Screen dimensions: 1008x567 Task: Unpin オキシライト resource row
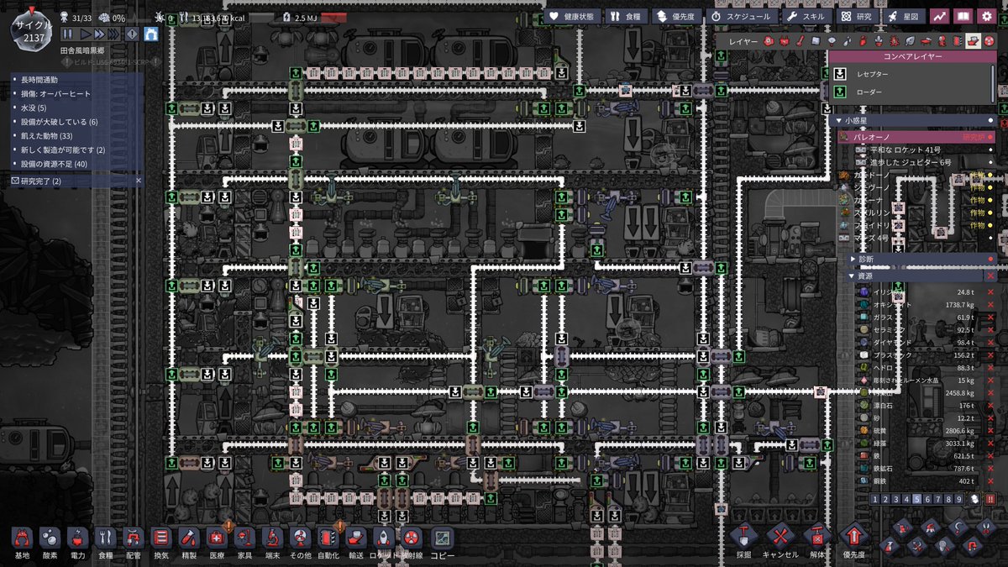[x=990, y=304]
